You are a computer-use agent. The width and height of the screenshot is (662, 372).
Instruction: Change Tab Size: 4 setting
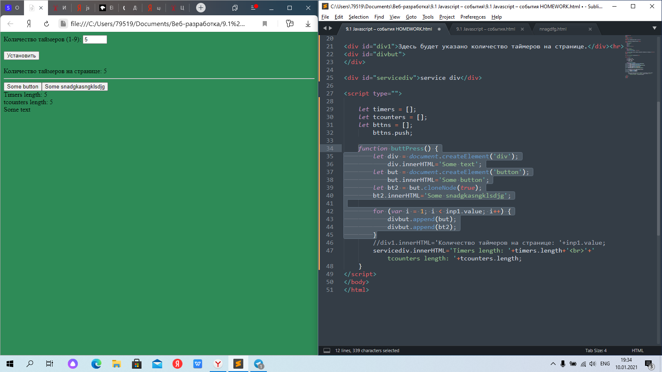[x=596, y=351]
